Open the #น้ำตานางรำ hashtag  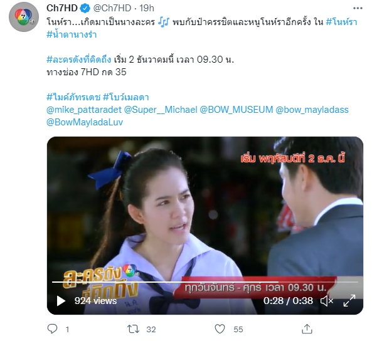(x=72, y=34)
